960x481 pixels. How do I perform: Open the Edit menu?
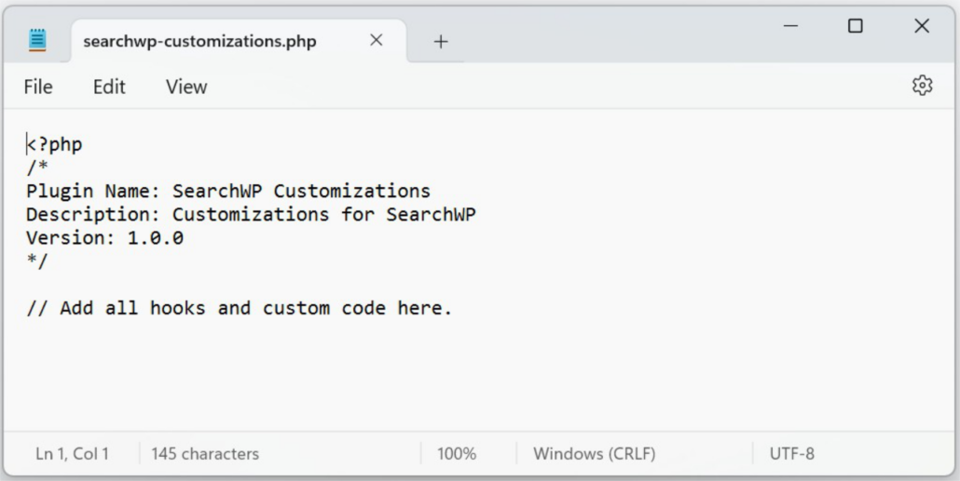pos(109,87)
